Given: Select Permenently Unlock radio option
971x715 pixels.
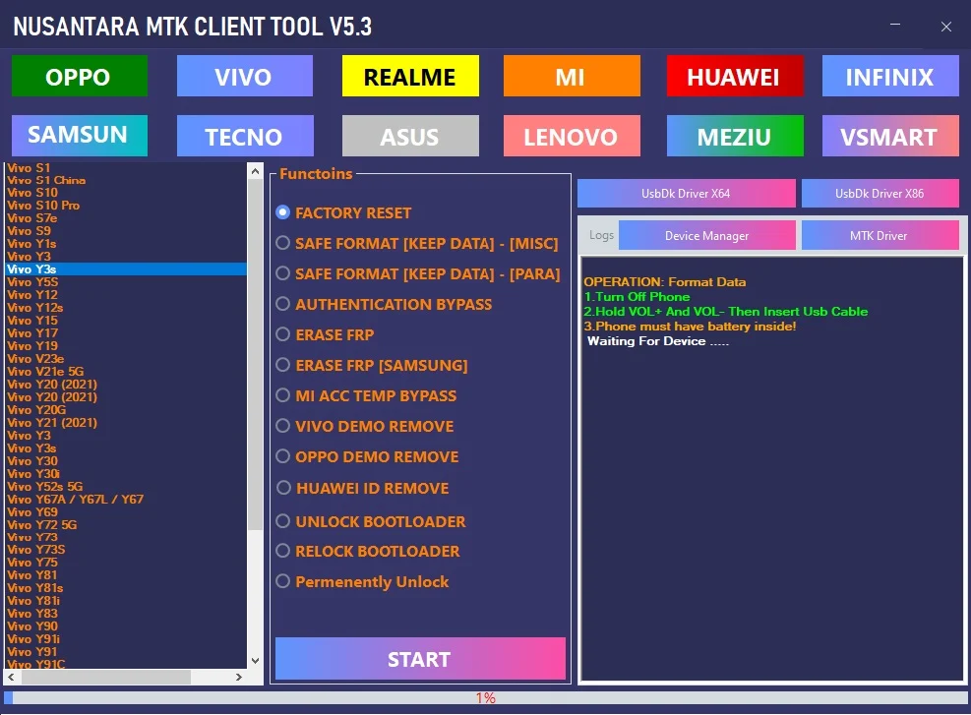Looking at the screenshot, I should 362,581.
